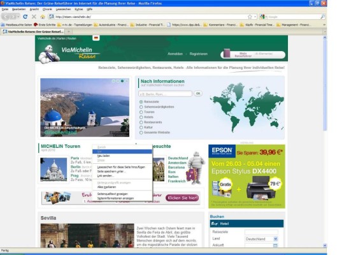
Task: Click the 'Registrieren' link in header
Action: coord(199,54)
